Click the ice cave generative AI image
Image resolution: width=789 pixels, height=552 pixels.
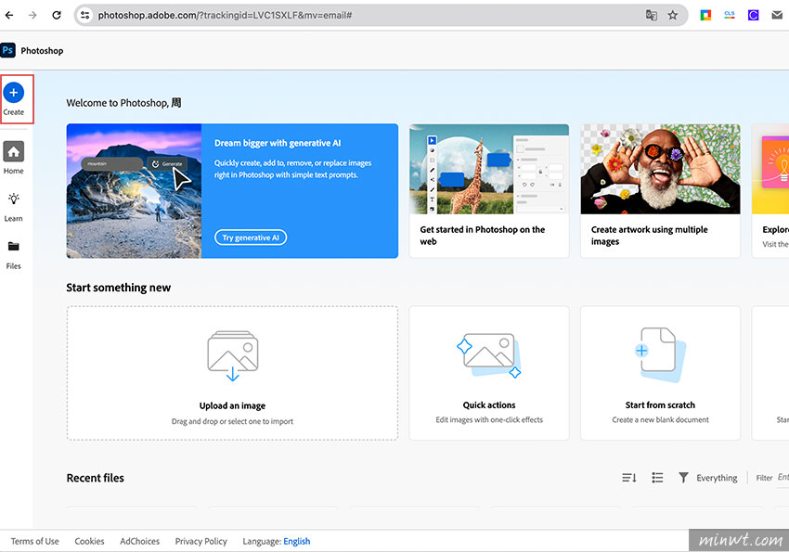pos(134,191)
